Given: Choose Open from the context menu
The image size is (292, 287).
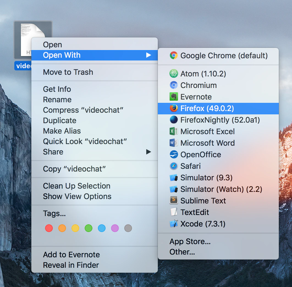Looking at the screenshot, I should [x=94, y=45].
